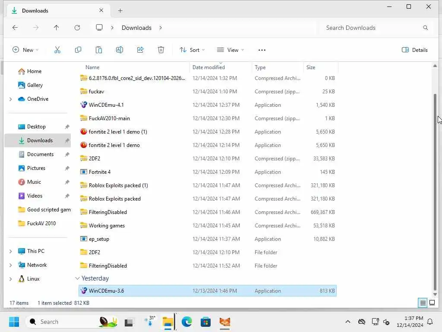The width and height of the screenshot is (442, 332).
Task: Open FuckAV 2010 sidebar folder
Action: (x=38, y=223)
